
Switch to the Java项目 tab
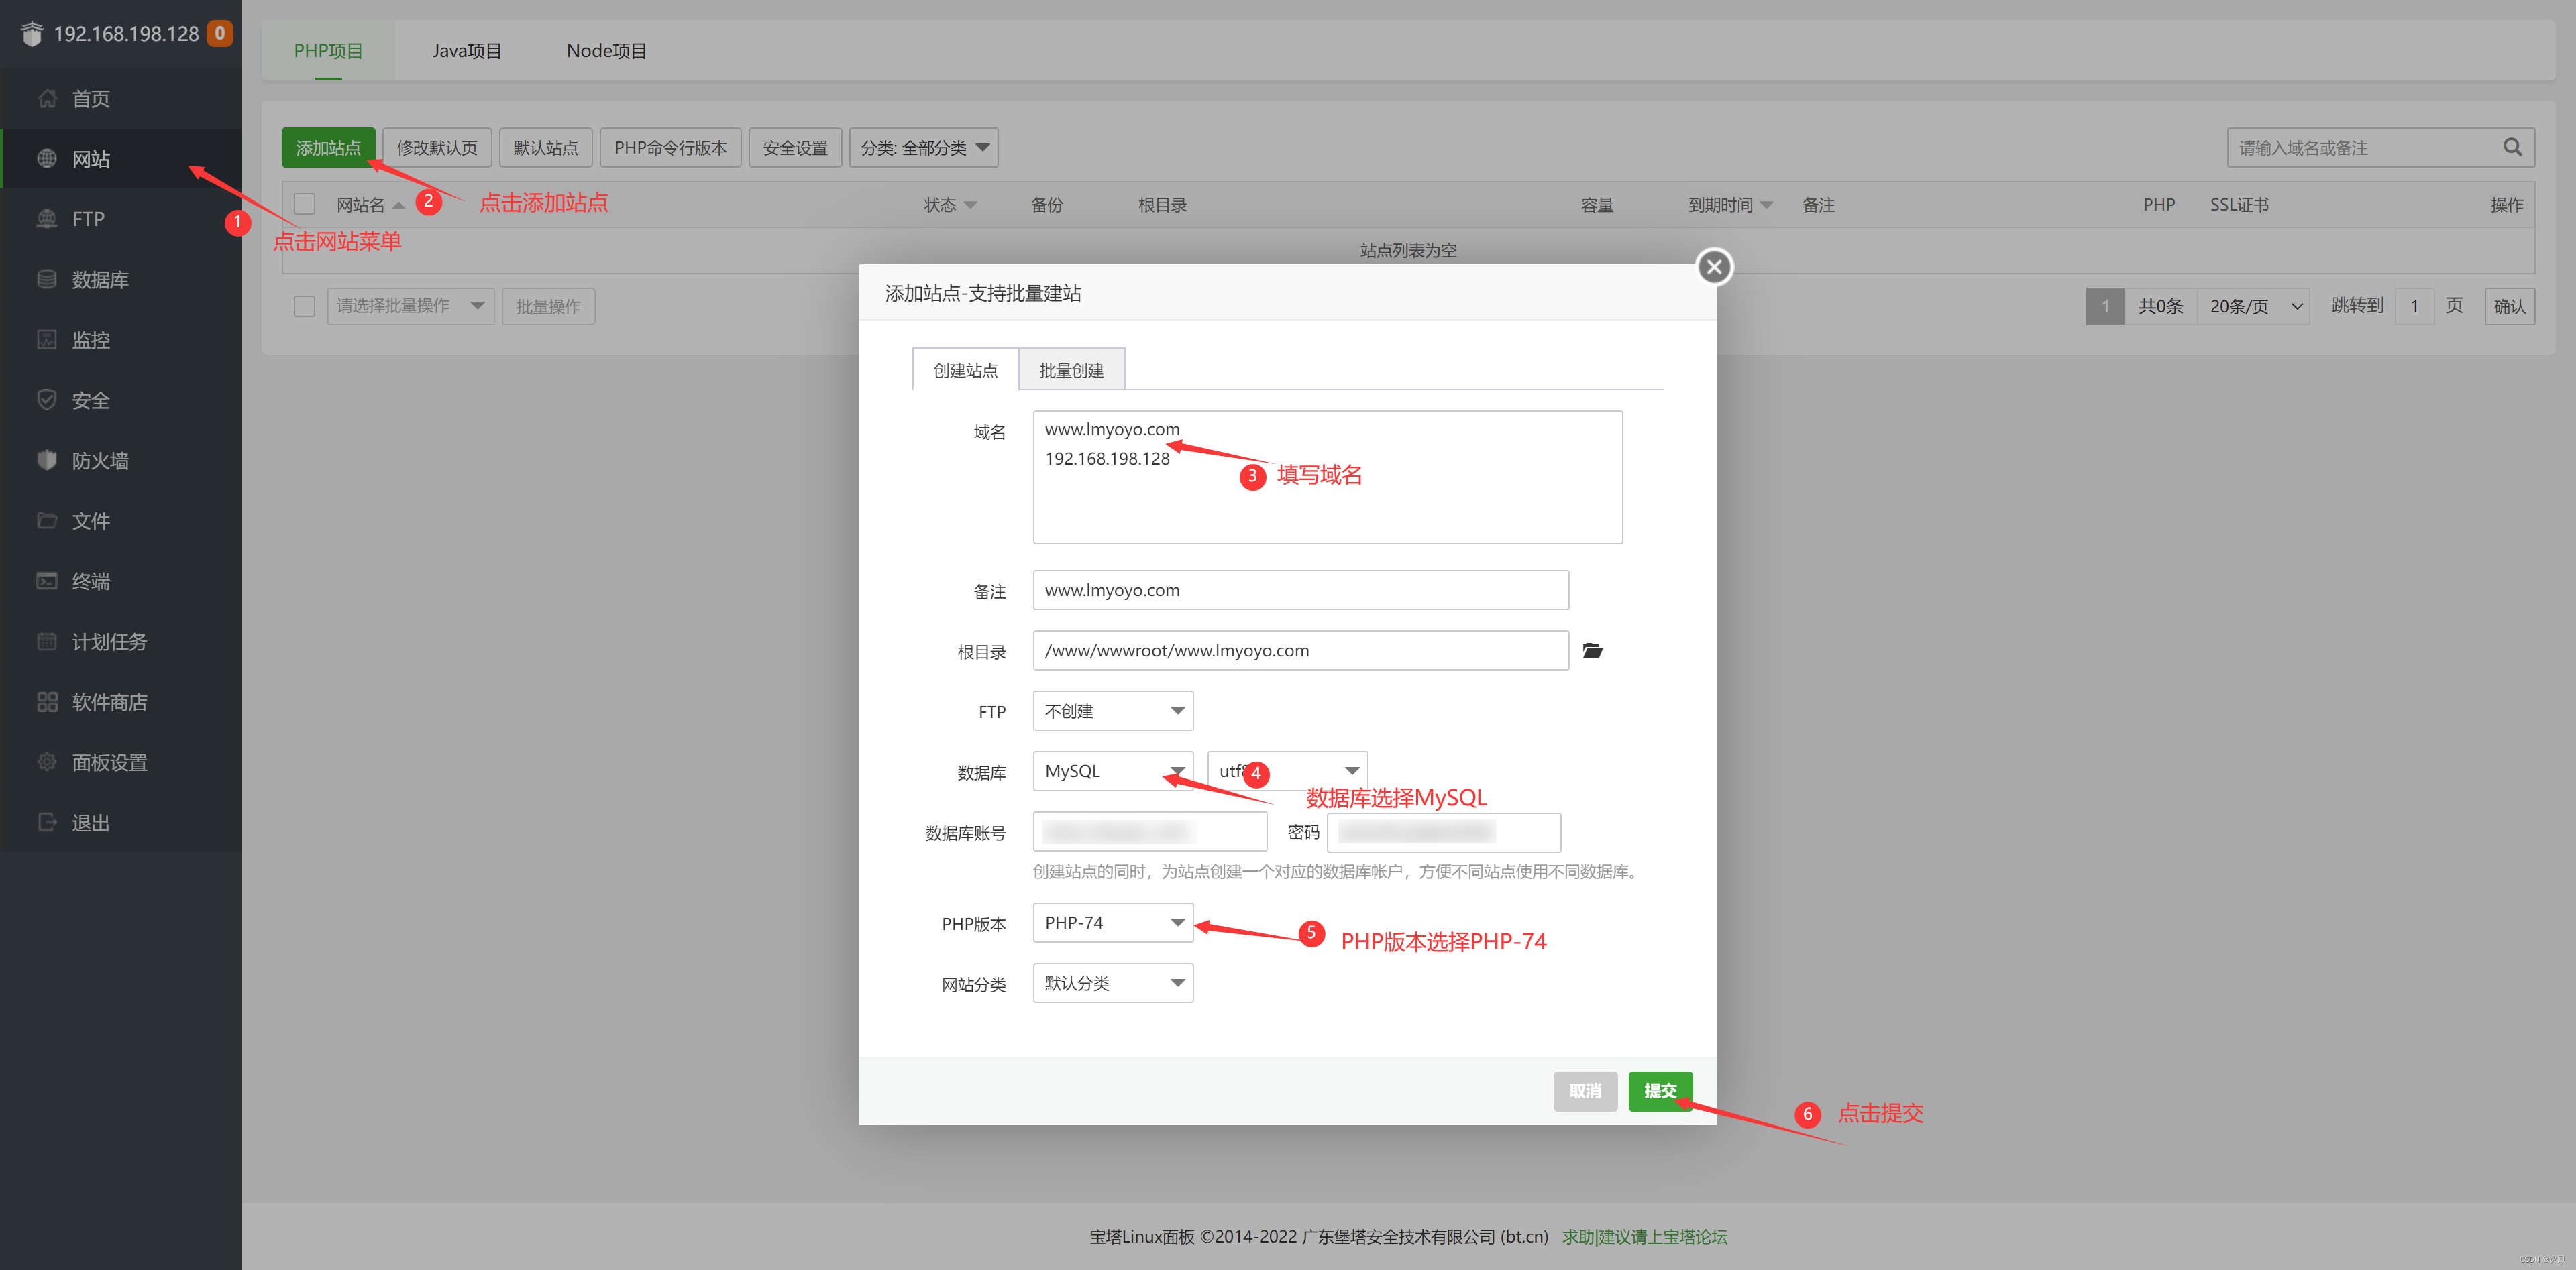pyautogui.click(x=467, y=50)
